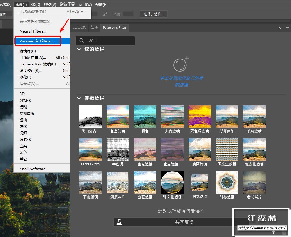Screen dimensions: 291x237
Task: Select the 对称滤镜 thumbnail
Action: pyautogui.click(x=227, y=182)
